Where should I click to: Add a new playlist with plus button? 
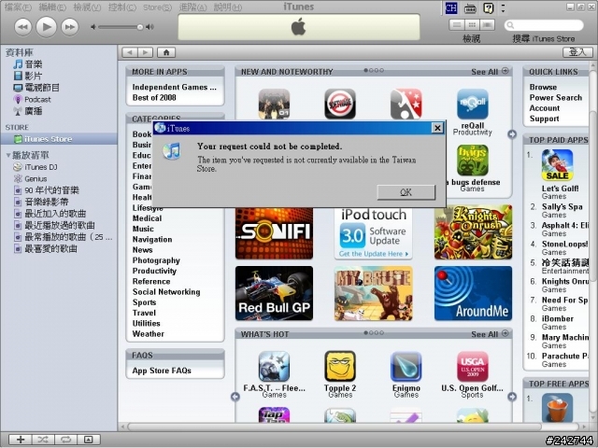click(21, 440)
